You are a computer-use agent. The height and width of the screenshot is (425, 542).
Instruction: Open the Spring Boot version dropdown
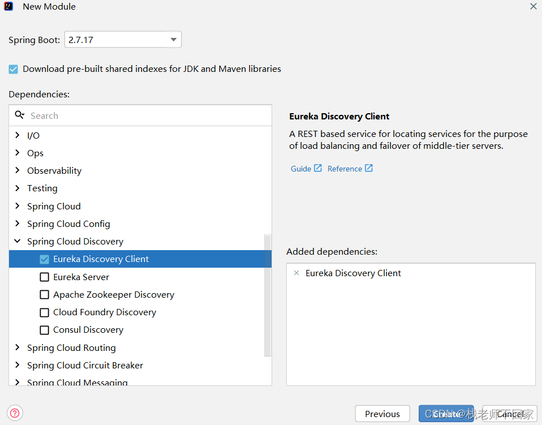point(174,40)
